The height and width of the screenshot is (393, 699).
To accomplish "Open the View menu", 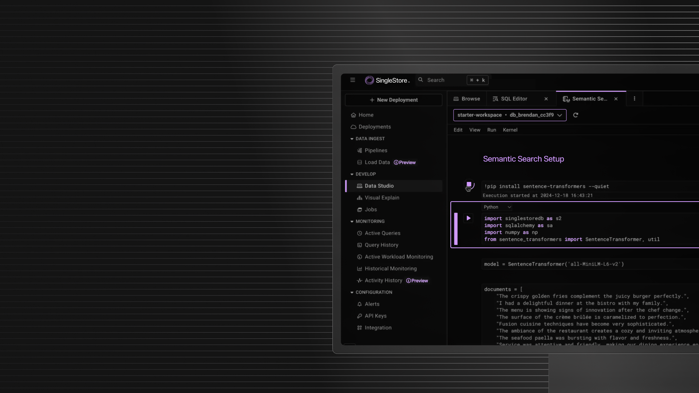I will [x=475, y=130].
